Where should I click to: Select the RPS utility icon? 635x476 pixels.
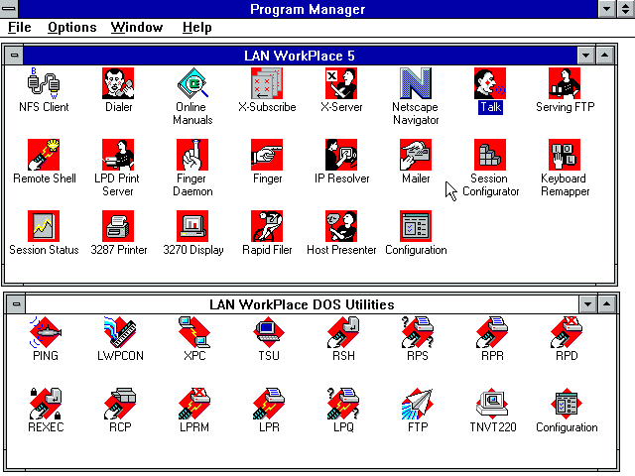coord(418,332)
